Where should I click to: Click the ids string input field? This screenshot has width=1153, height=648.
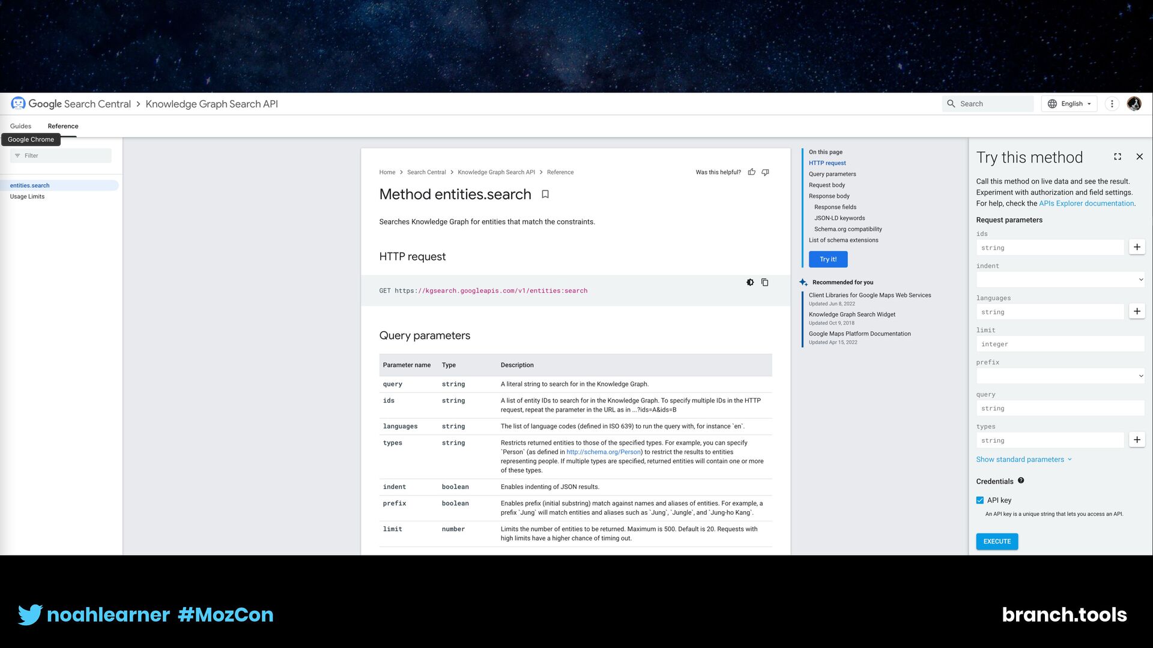point(1050,247)
